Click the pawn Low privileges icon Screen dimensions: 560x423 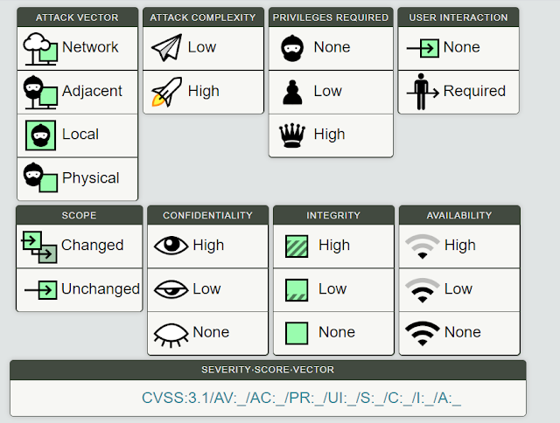pyautogui.click(x=292, y=91)
